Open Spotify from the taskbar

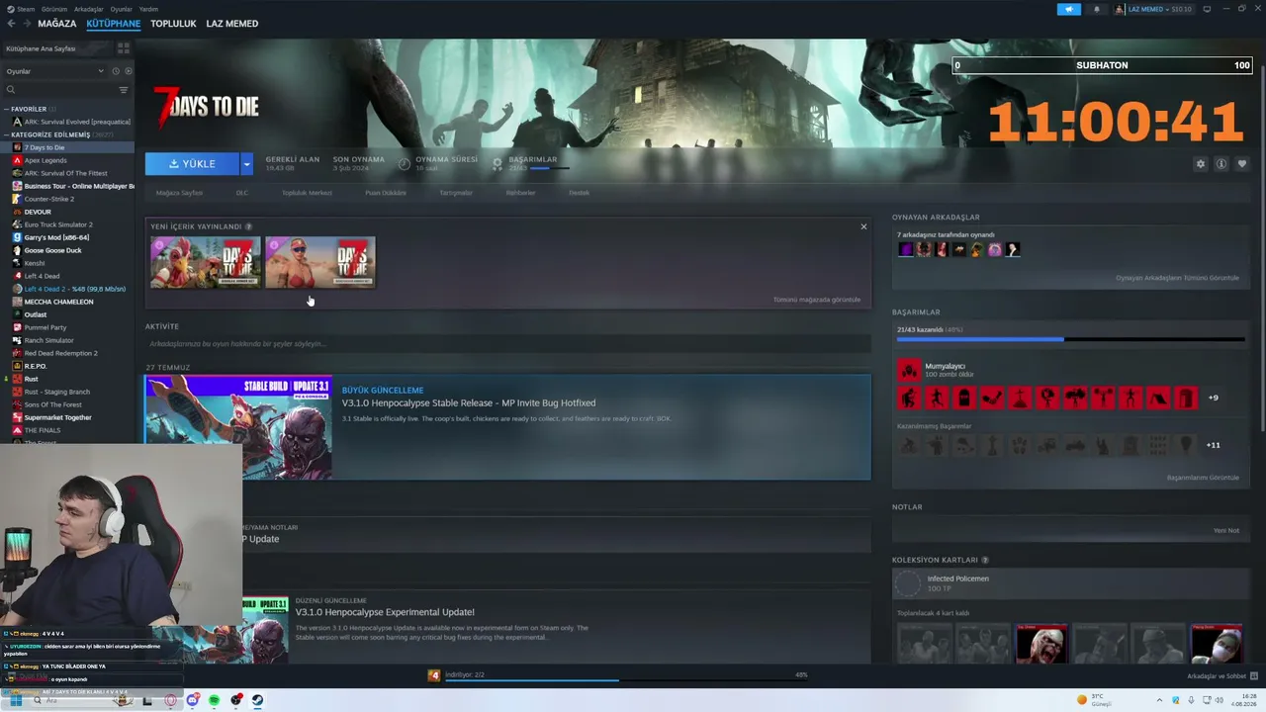click(x=215, y=700)
